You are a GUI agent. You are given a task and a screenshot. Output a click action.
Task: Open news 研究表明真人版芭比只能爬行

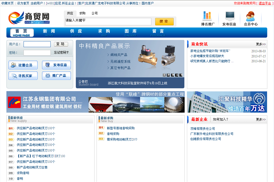(x=212, y=61)
